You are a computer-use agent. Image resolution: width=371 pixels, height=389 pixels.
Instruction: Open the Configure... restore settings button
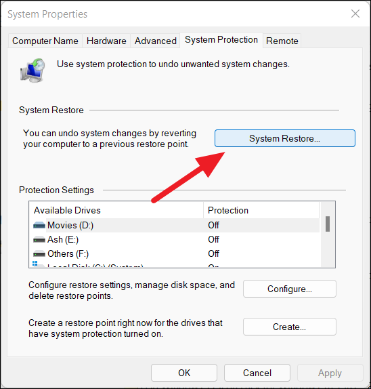click(290, 289)
